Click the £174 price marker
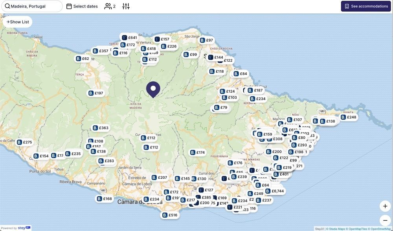The width and height of the screenshot is (393, 231). coord(198,152)
